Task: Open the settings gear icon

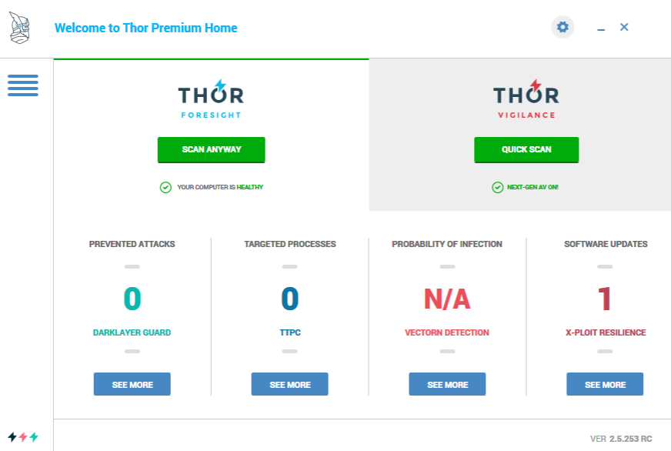Action: click(x=563, y=28)
